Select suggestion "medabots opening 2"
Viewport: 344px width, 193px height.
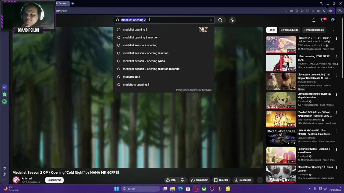(x=163, y=85)
